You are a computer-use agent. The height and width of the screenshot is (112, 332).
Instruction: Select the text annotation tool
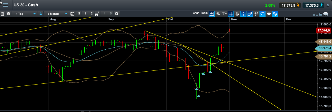[x=225, y=14]
